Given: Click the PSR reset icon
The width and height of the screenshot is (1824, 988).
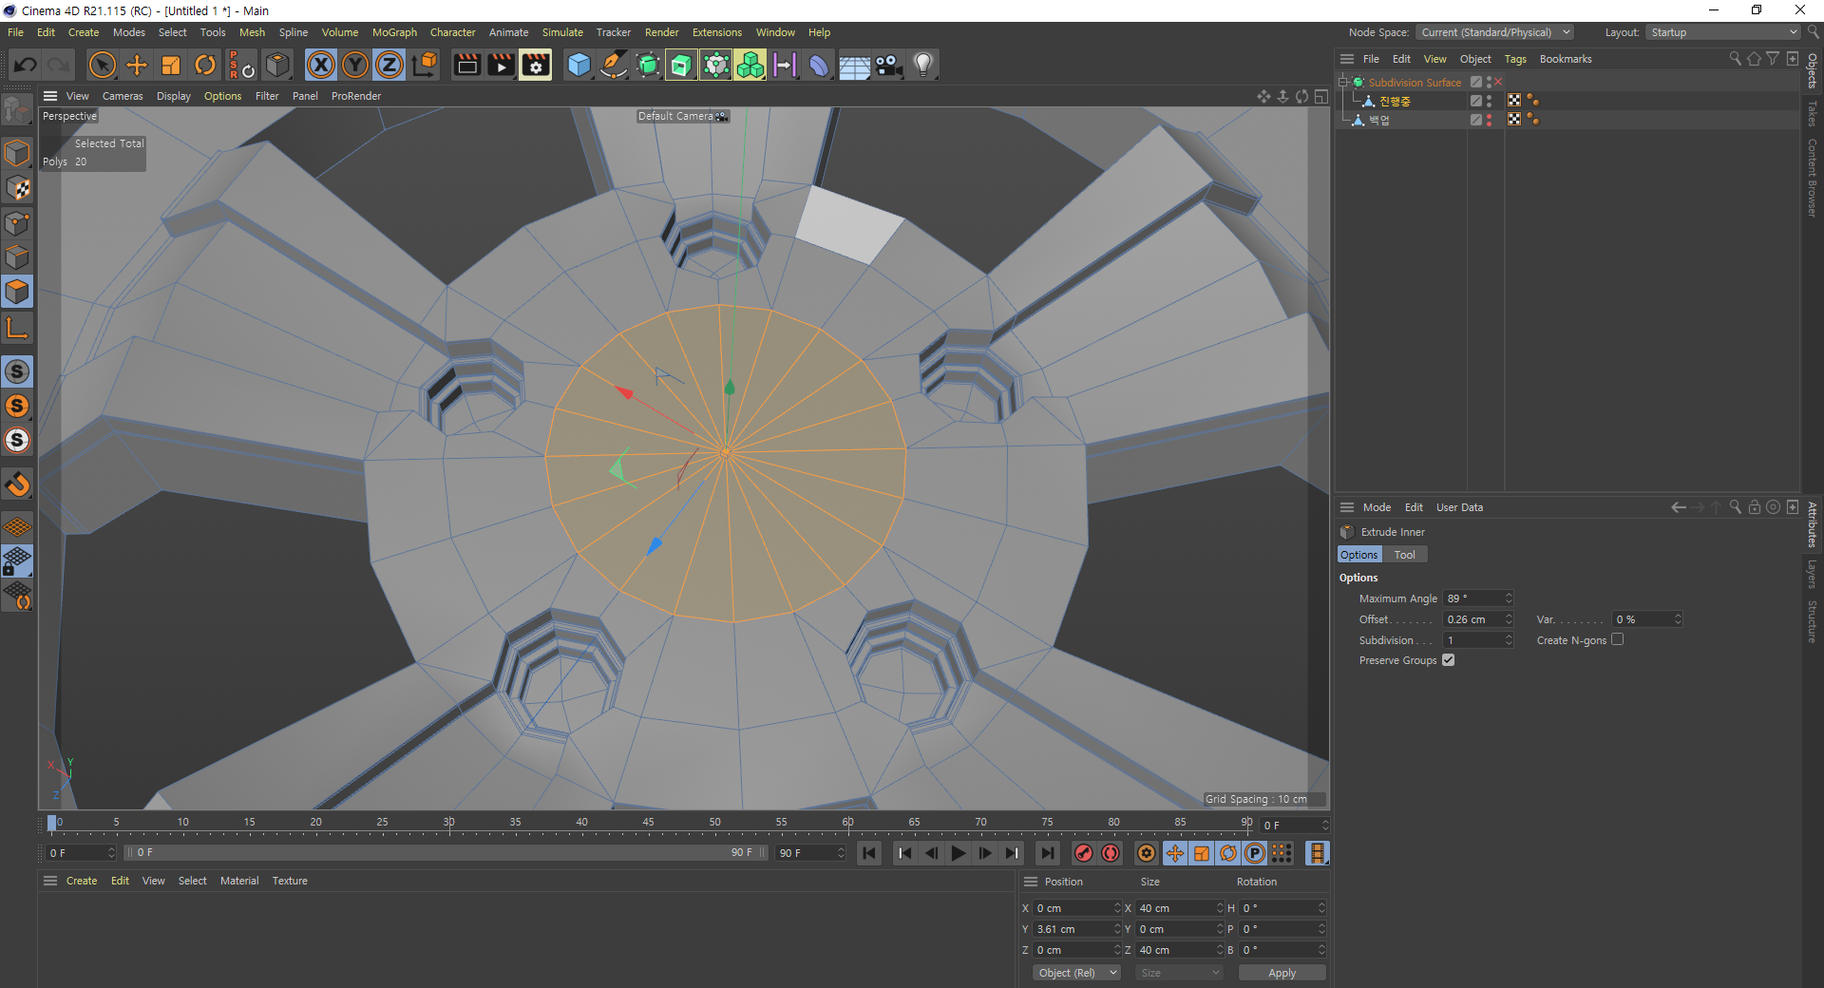Looking at the screenshot, I should click(241, 65).
